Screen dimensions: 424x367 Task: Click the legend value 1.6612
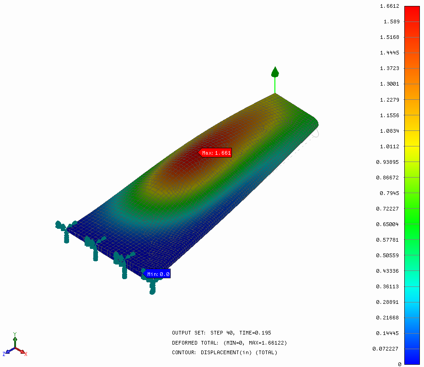[389, 6]
